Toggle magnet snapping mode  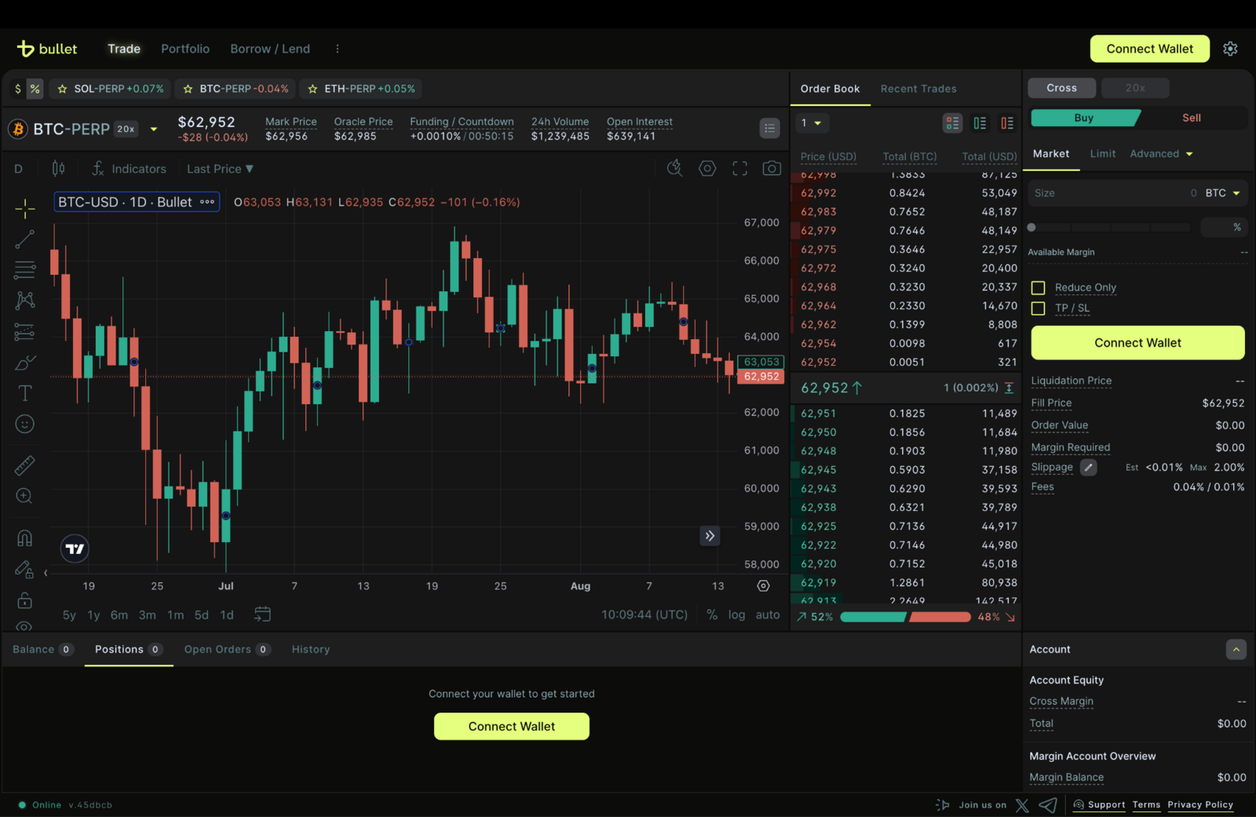(25, 538)
